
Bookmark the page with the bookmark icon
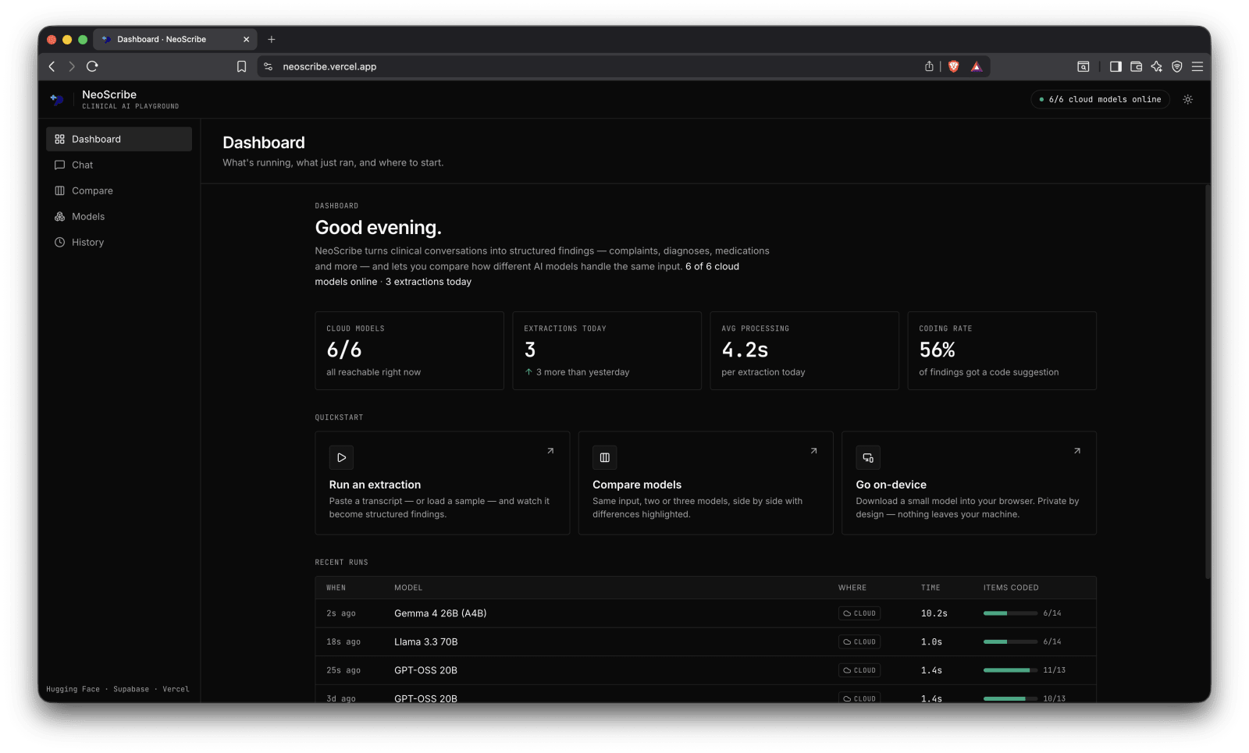[242, 66]
